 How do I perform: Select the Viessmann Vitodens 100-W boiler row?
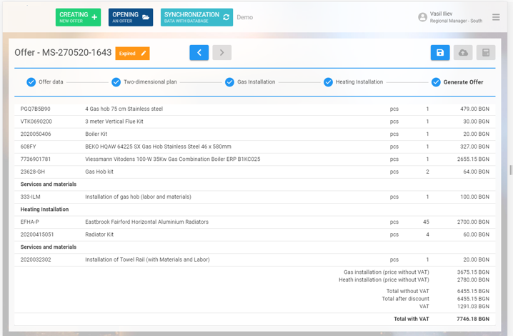255,159
